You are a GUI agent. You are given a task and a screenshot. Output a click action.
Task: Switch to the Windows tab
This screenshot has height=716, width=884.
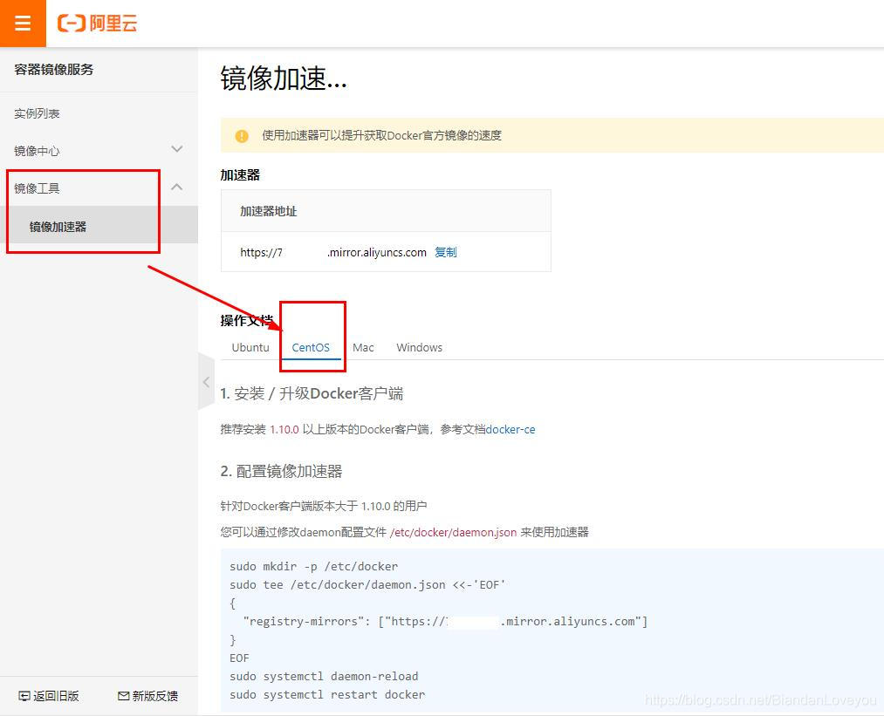pyautogui.click(x=420, y=348)
